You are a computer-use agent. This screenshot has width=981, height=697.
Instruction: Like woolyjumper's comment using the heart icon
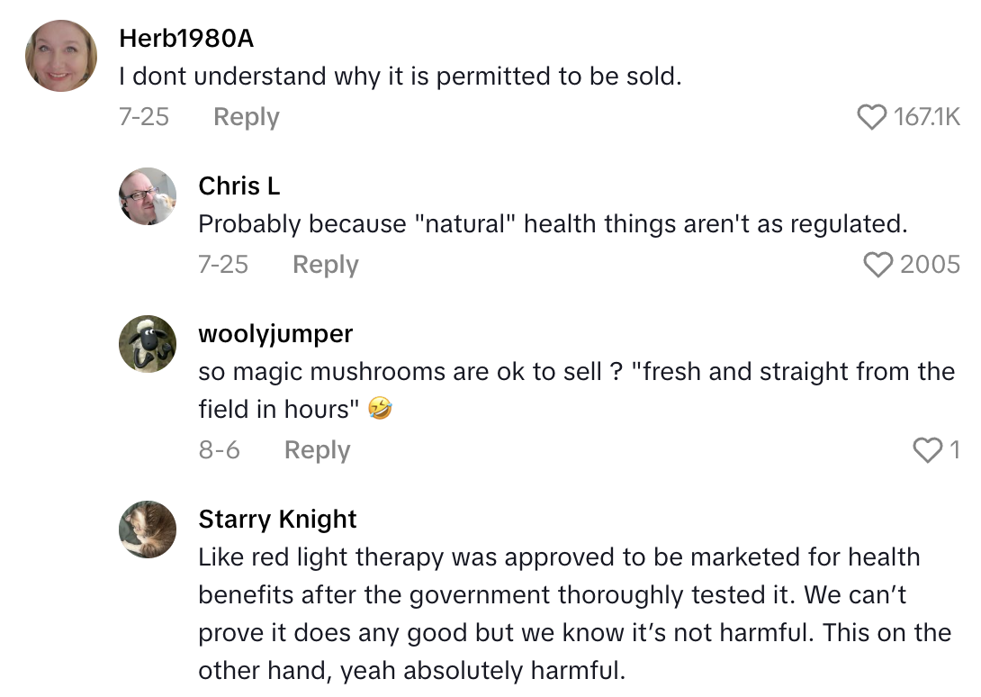[927, 450]
